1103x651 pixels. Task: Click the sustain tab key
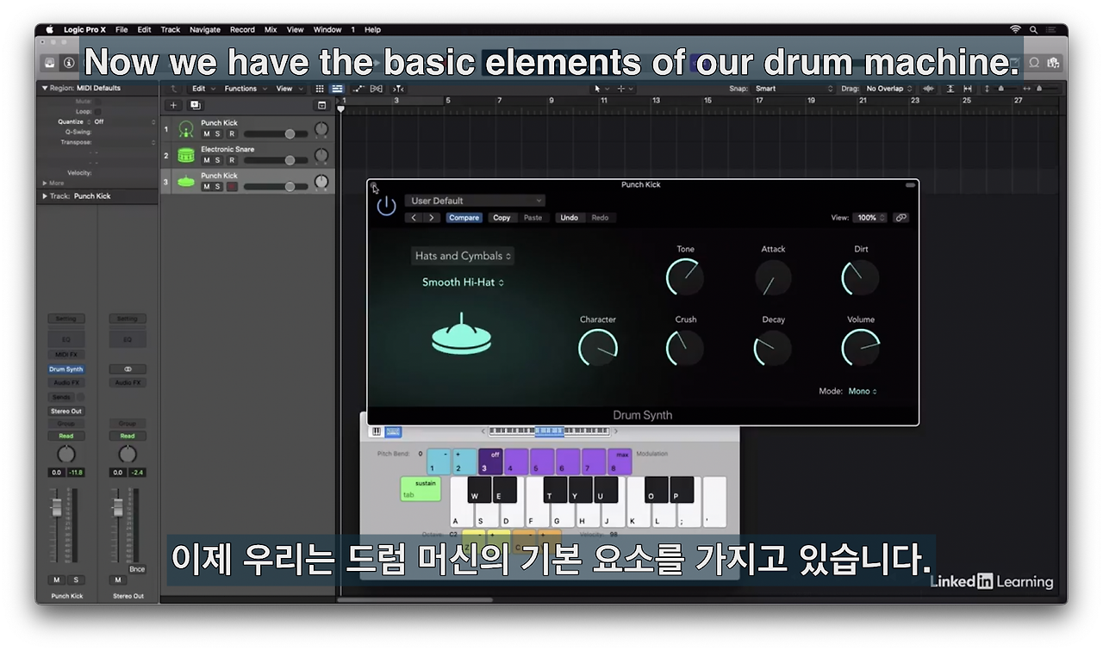click(421, 488)
